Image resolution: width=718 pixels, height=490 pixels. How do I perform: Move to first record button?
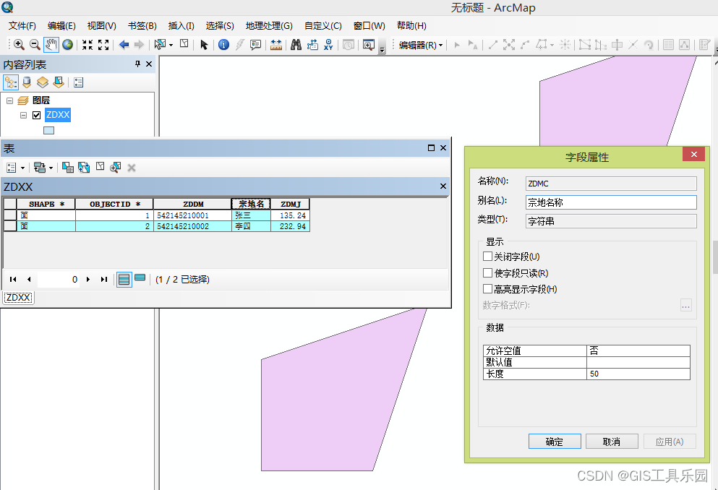pos(13,279)
